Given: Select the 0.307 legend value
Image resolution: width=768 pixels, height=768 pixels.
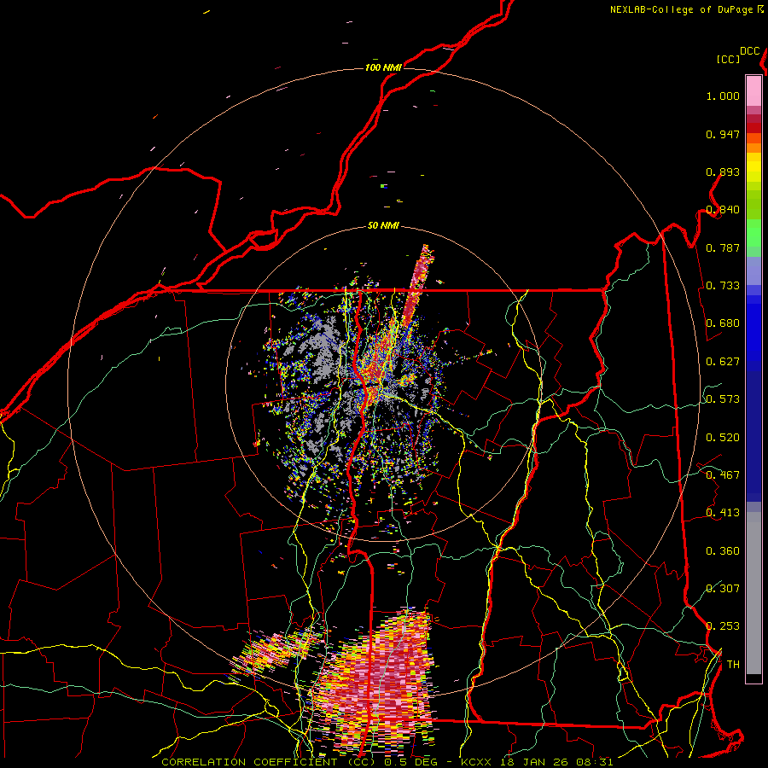Looking at the screenshot, I should 723,589.
